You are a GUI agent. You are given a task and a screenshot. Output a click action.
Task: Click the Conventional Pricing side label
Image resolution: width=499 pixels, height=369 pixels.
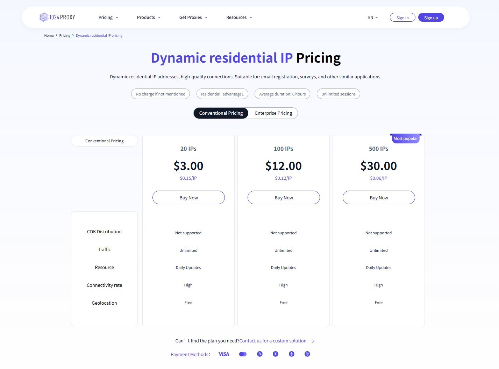click(104, 141)
